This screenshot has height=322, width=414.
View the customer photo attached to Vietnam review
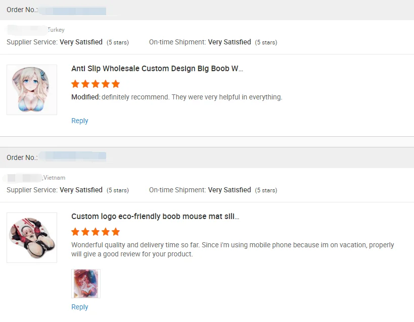tap(86, 284)
